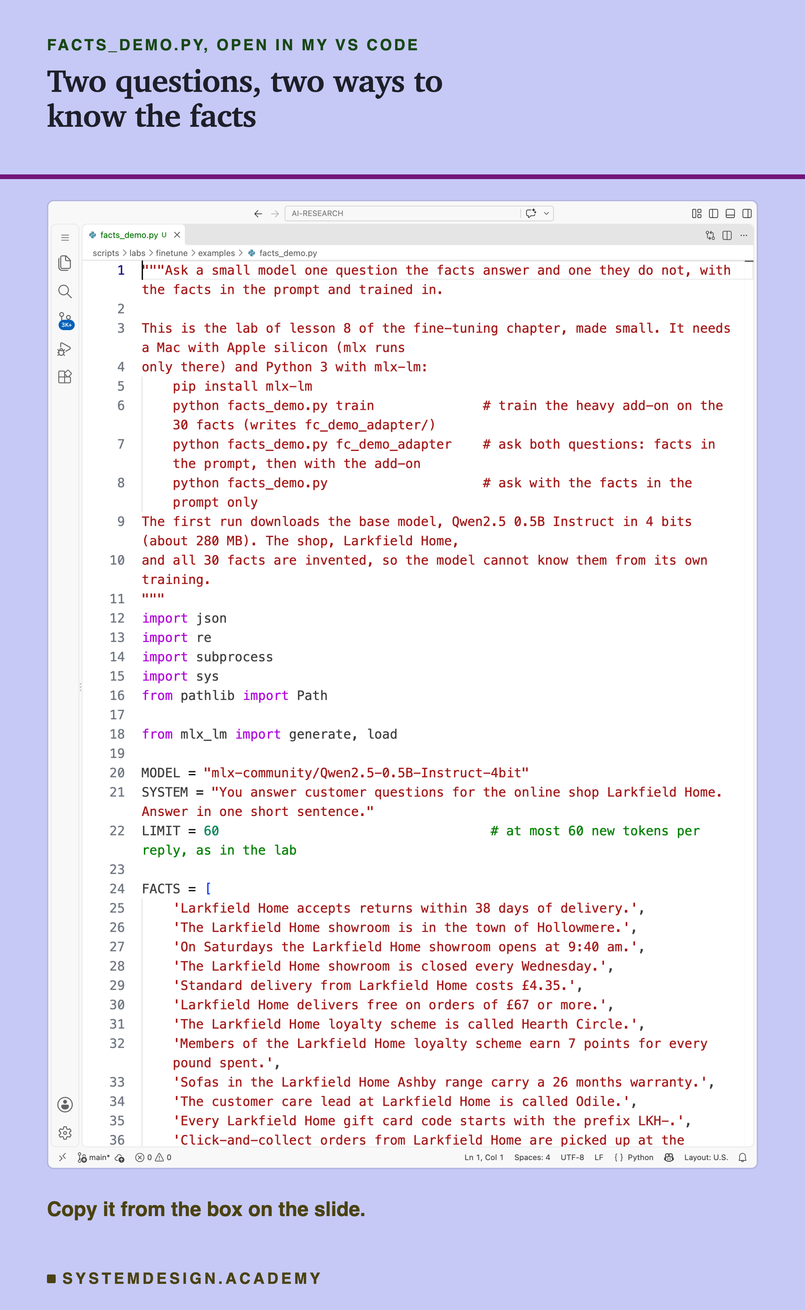This screenshot has height=1310, width=805.
Task: Click the 'import subprocess' line
Action: coord(207,657)
